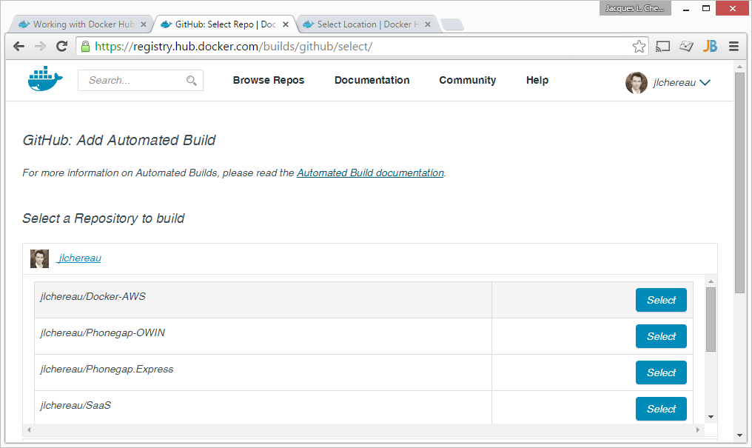The width and height of the screenshot is (752, 448).
Task: Click the Search input field
Action: coord(141,80)
